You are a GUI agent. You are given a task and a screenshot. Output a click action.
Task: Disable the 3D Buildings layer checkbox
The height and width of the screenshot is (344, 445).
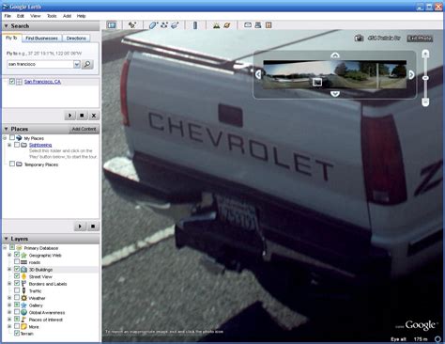point(17,270)
